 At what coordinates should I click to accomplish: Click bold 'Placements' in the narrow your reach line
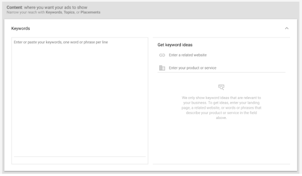pos(90,12)
